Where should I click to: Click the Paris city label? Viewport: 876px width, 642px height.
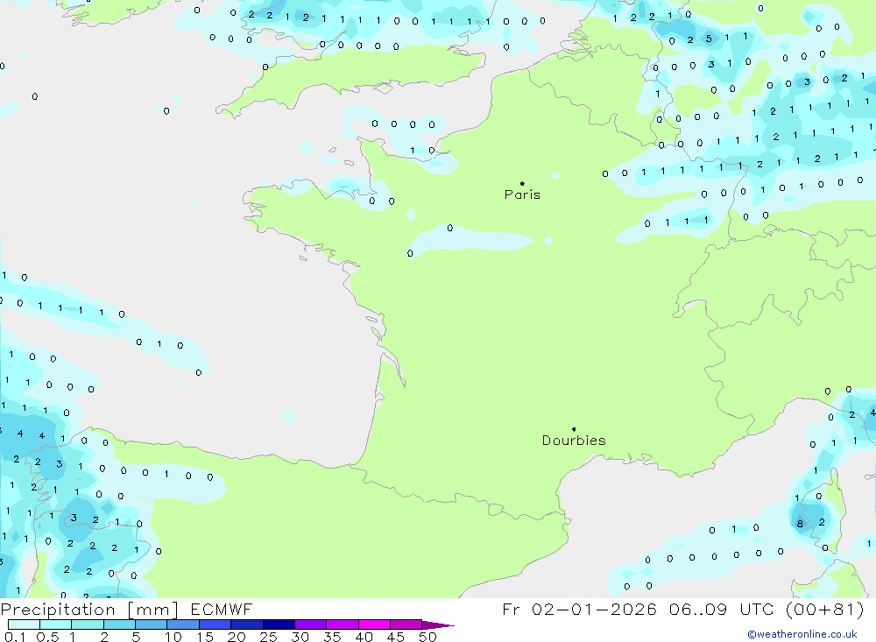pos(522,194)
